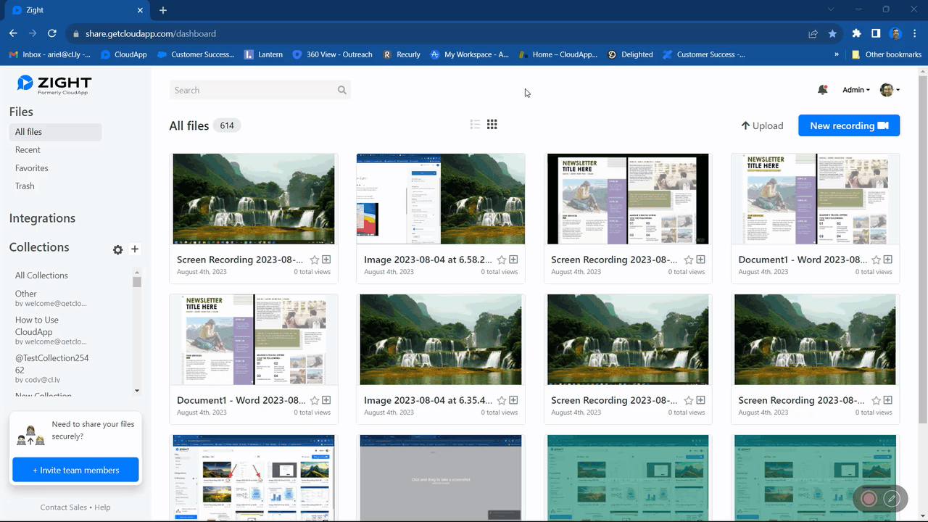Favorite Image 2023-08-04 at 6.58.2
928x522 pixels.
click(x=502, y=260)
